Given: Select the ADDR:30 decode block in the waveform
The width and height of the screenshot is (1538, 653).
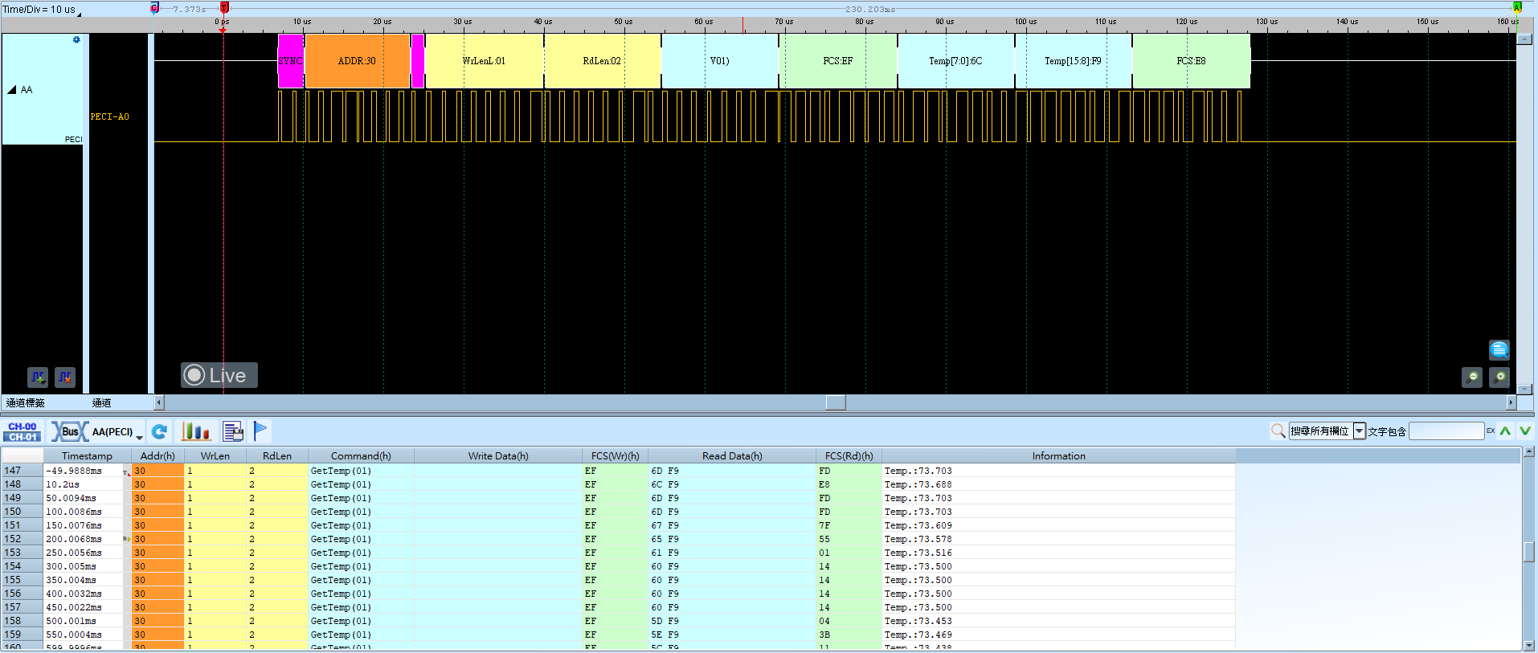Looking at the screenshot, I should click(358, 61).
